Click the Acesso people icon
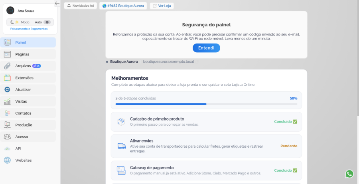359x184 pixels. (7, 137)
